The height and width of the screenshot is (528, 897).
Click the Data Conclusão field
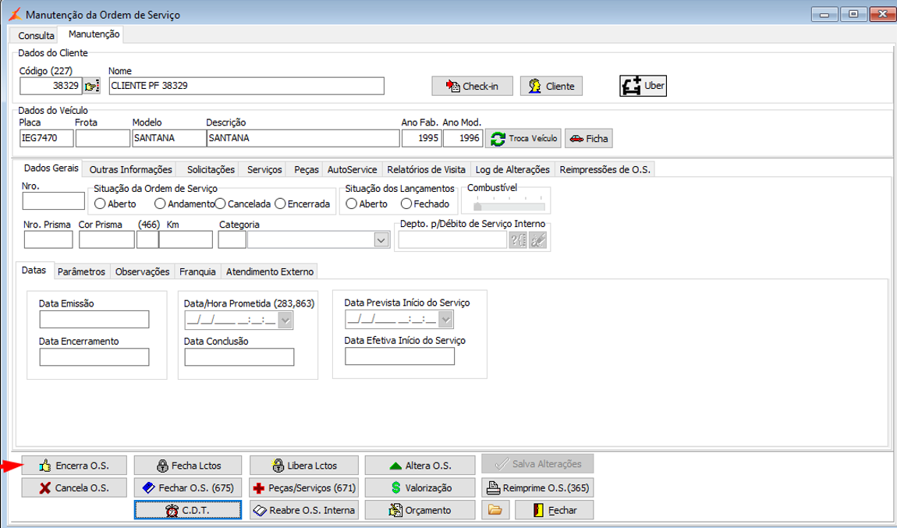(x=239, y=357)
